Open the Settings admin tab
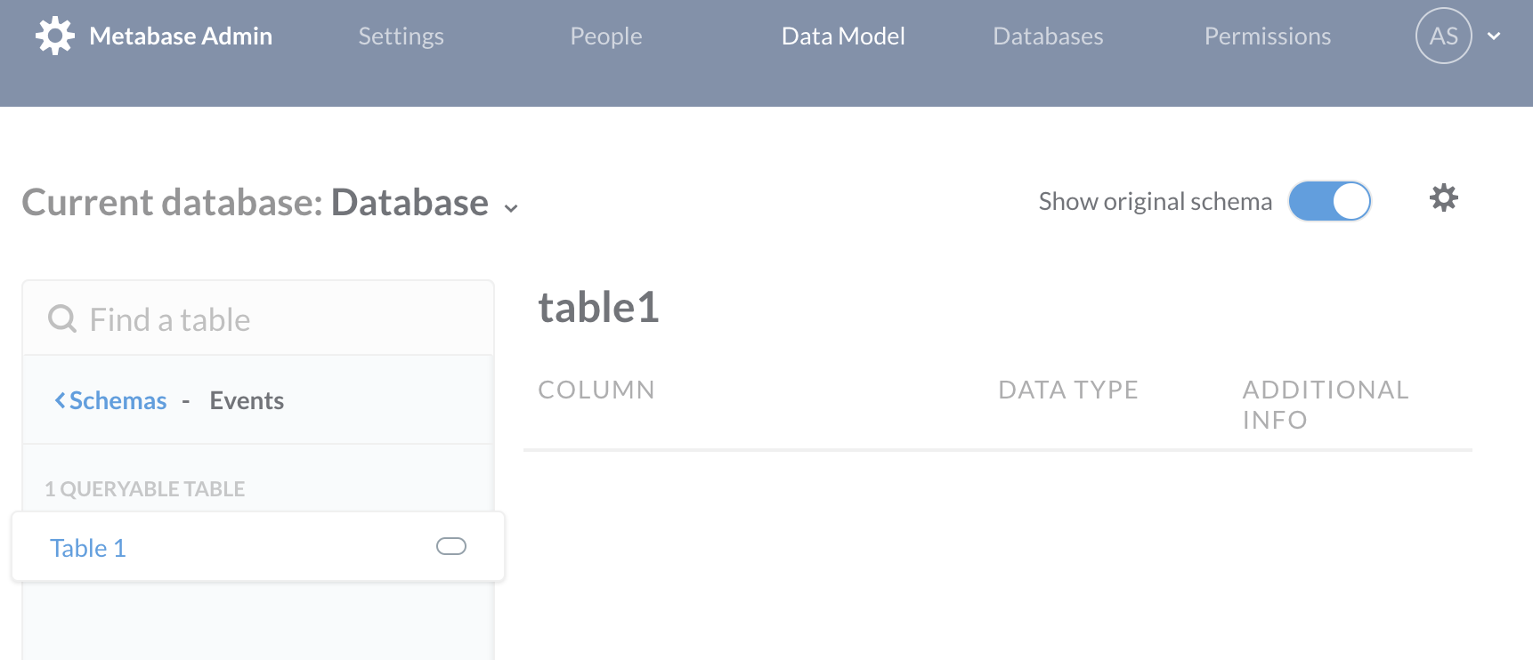The height and width of the screenshot is (660, 1533). [401, 36]
